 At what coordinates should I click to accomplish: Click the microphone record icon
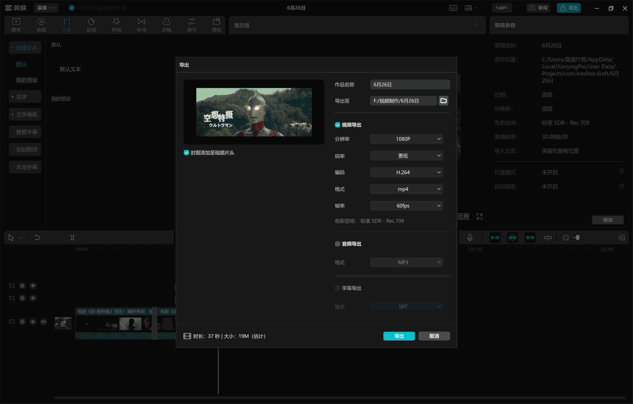[x=470, y=238]
